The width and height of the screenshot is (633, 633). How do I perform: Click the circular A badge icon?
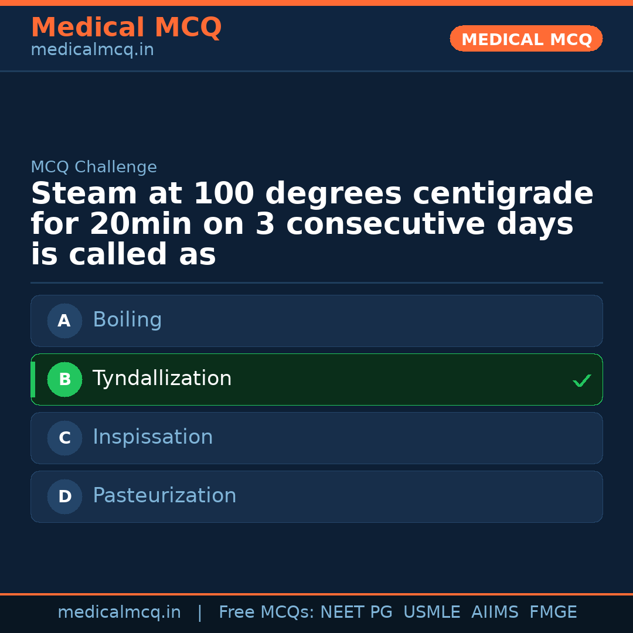64,321
